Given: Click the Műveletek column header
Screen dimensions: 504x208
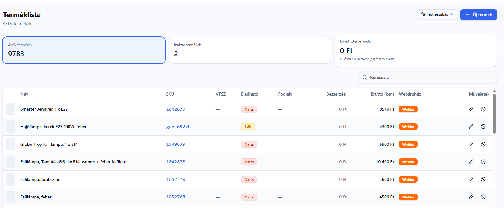Looking at the screenshot, I should pos(479,94).
